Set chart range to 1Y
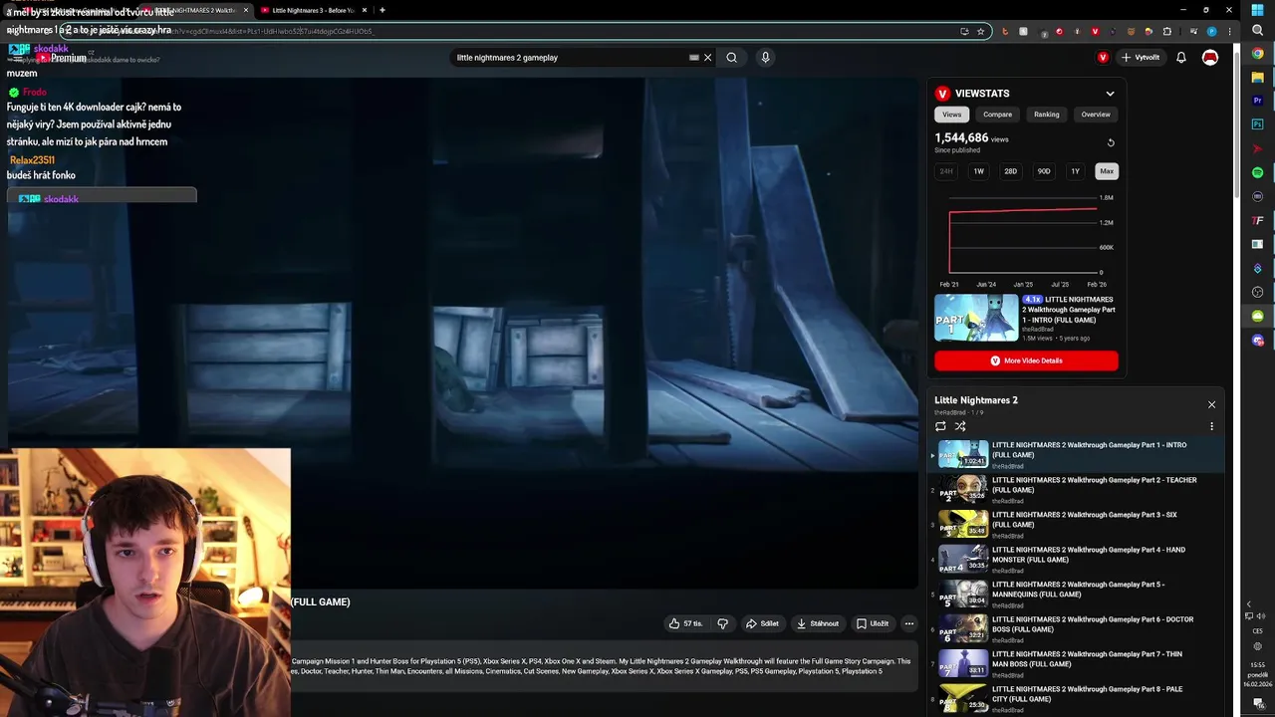 [1075, 171]
